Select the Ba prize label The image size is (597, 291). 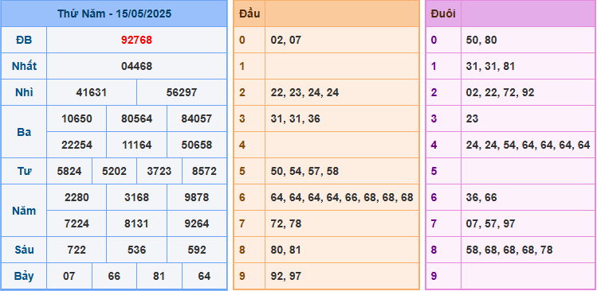pos(24,132)
